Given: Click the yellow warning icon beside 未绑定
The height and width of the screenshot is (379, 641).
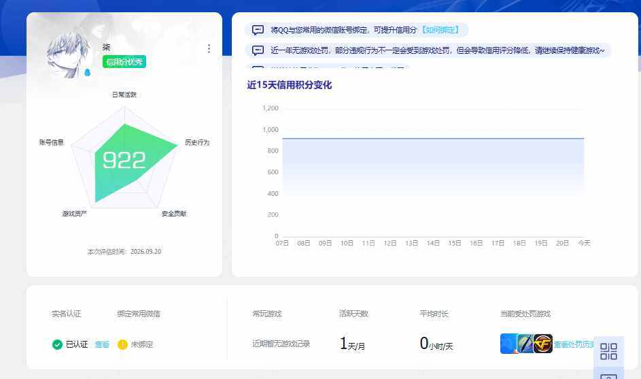Looking at the screenshot, I should (122, 344).
